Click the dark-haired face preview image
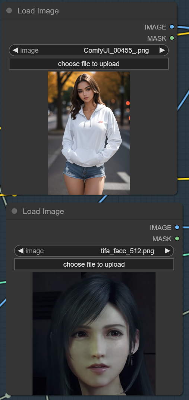Viewport: 189px width, 400px height. pyautogui.click(x=94, y=334)
